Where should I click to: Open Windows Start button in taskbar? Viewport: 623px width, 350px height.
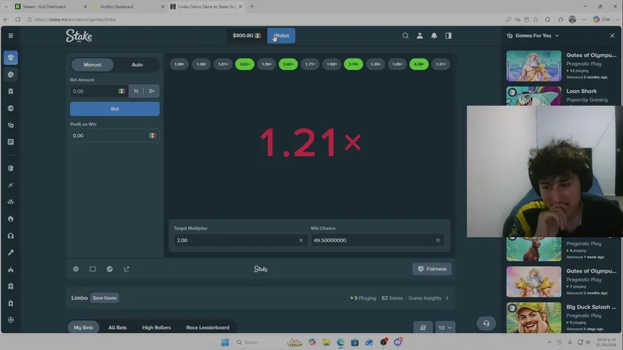click(x=225, y=342)
